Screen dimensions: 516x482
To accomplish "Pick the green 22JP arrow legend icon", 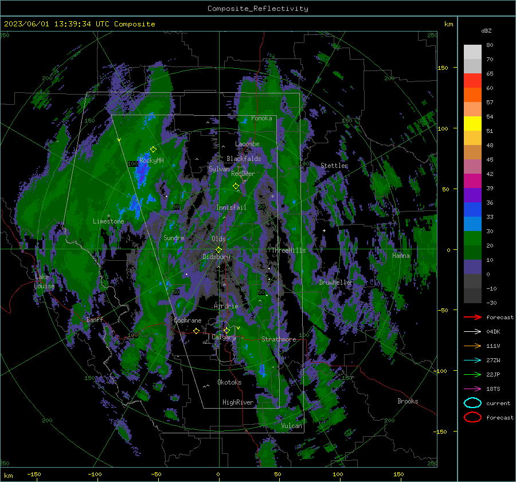I will coord(472,374).
